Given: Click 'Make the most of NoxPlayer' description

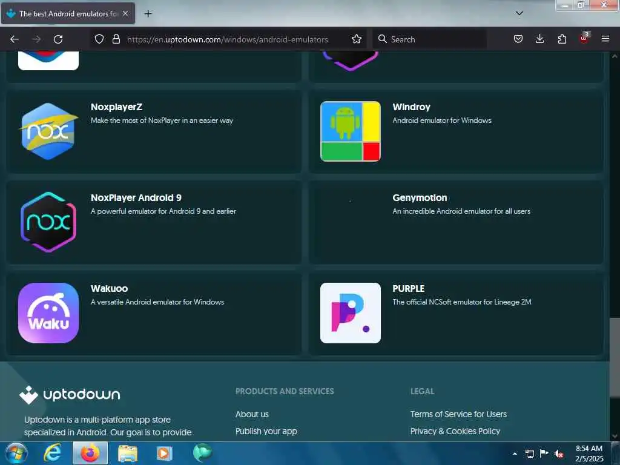Looking at the screenshot, I should tap(162, 120).
